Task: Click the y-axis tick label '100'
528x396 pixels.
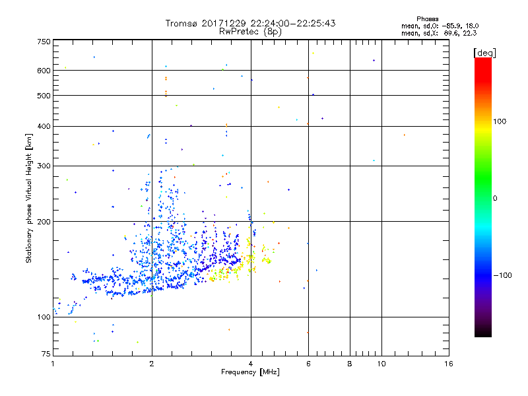Action: [x=44, y=317]
